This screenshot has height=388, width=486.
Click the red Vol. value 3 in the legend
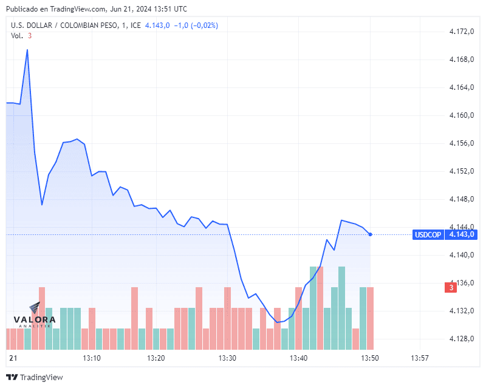(30, 36)
